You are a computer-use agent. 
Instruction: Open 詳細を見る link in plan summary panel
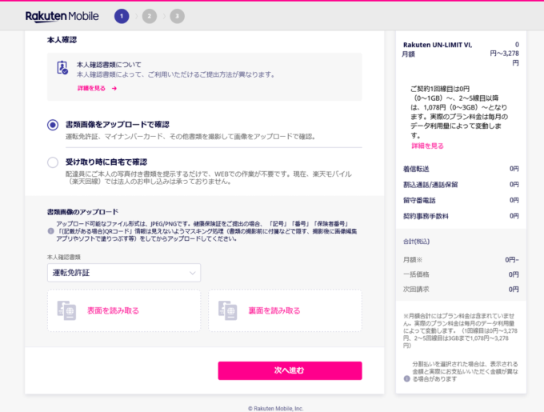click(x=427, y=146)
